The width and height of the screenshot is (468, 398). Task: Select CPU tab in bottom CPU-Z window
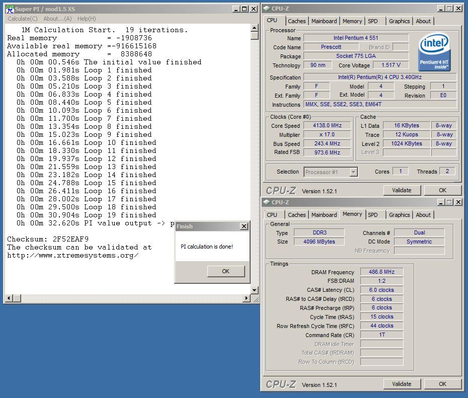click(x=272, y=215)
